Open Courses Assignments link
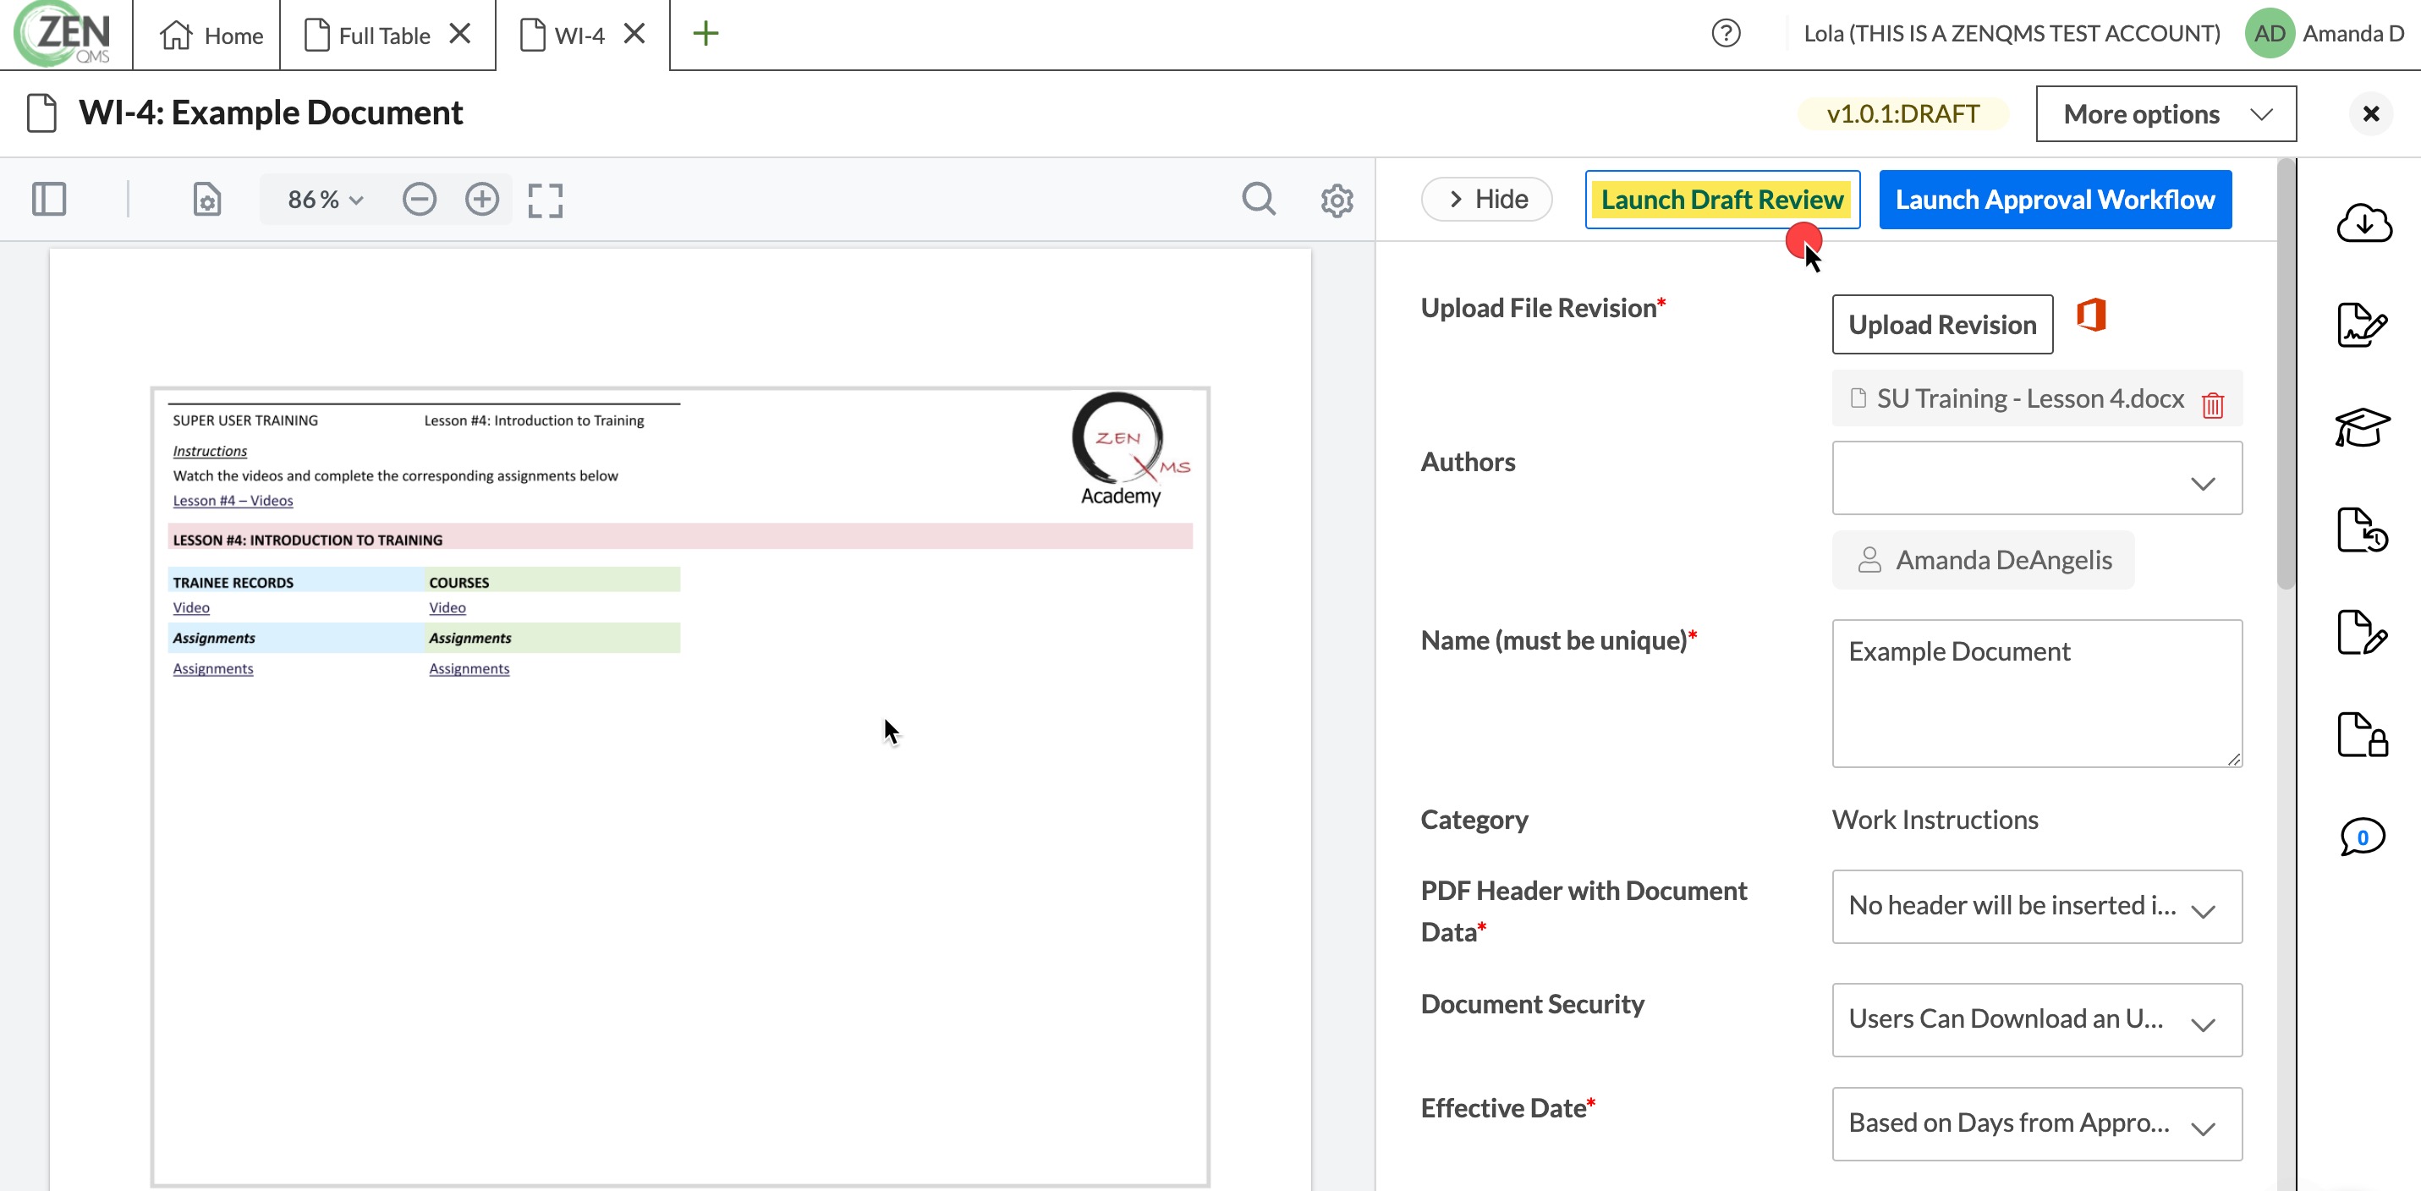Image resolution: width=2421 pixels, height=1191 pixels. tap(470, 669)
